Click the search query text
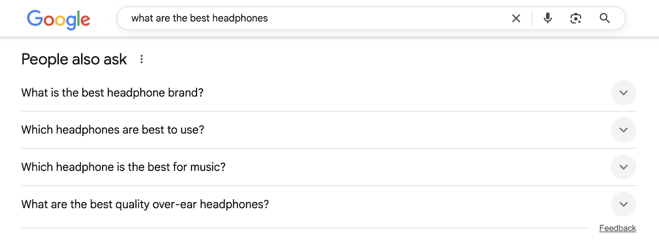659x252 pixels. (199, 18)
